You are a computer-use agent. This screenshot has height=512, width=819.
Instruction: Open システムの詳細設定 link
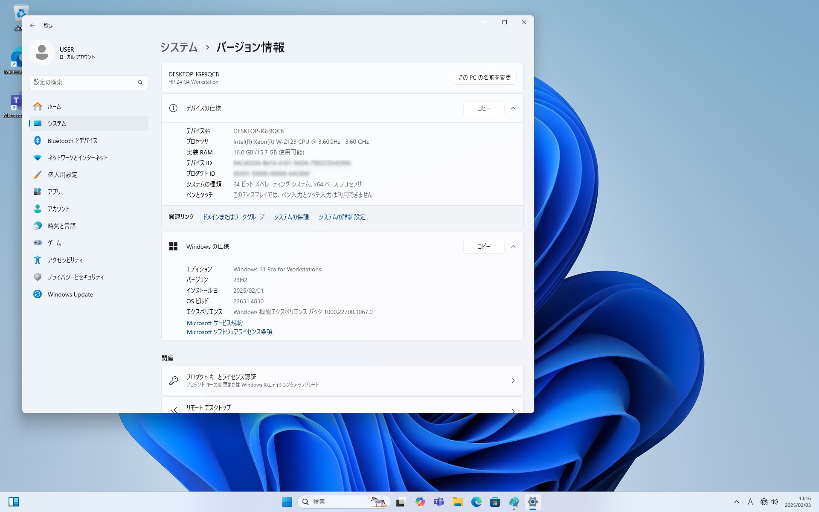coord(342,217)
